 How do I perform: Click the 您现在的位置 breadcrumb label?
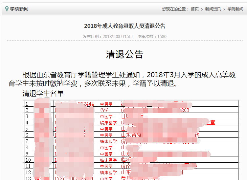click(x=175, y=9)
